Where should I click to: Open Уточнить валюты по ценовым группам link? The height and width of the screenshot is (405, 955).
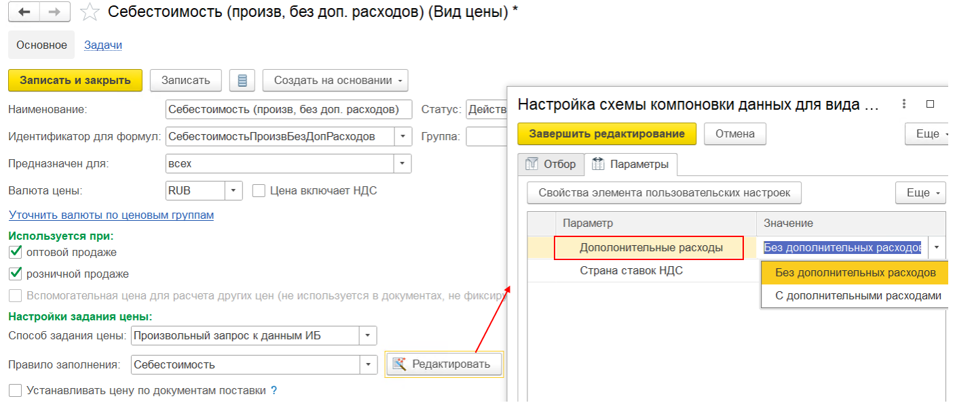(x=111, y=215)
